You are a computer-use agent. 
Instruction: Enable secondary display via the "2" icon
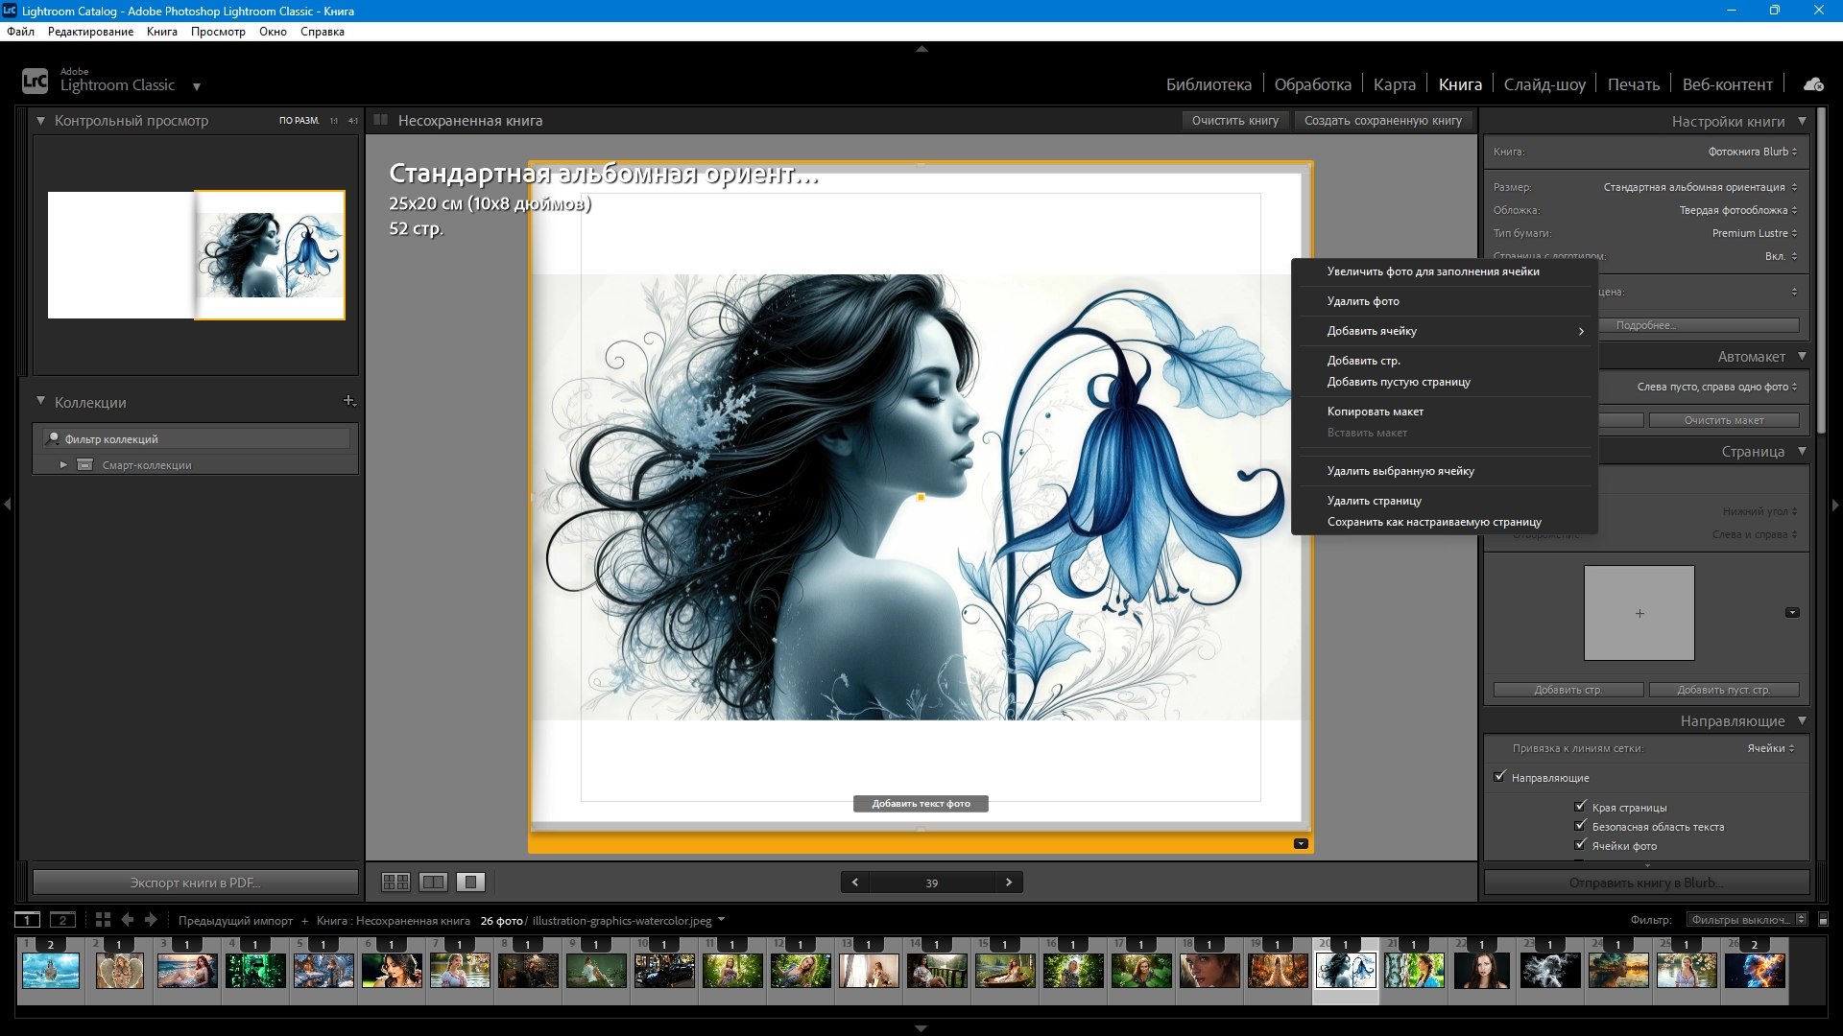click(x=62, y=919)
